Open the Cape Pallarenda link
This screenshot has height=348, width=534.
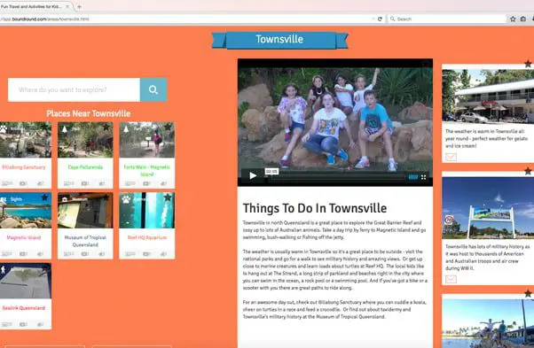click(85, 167)
